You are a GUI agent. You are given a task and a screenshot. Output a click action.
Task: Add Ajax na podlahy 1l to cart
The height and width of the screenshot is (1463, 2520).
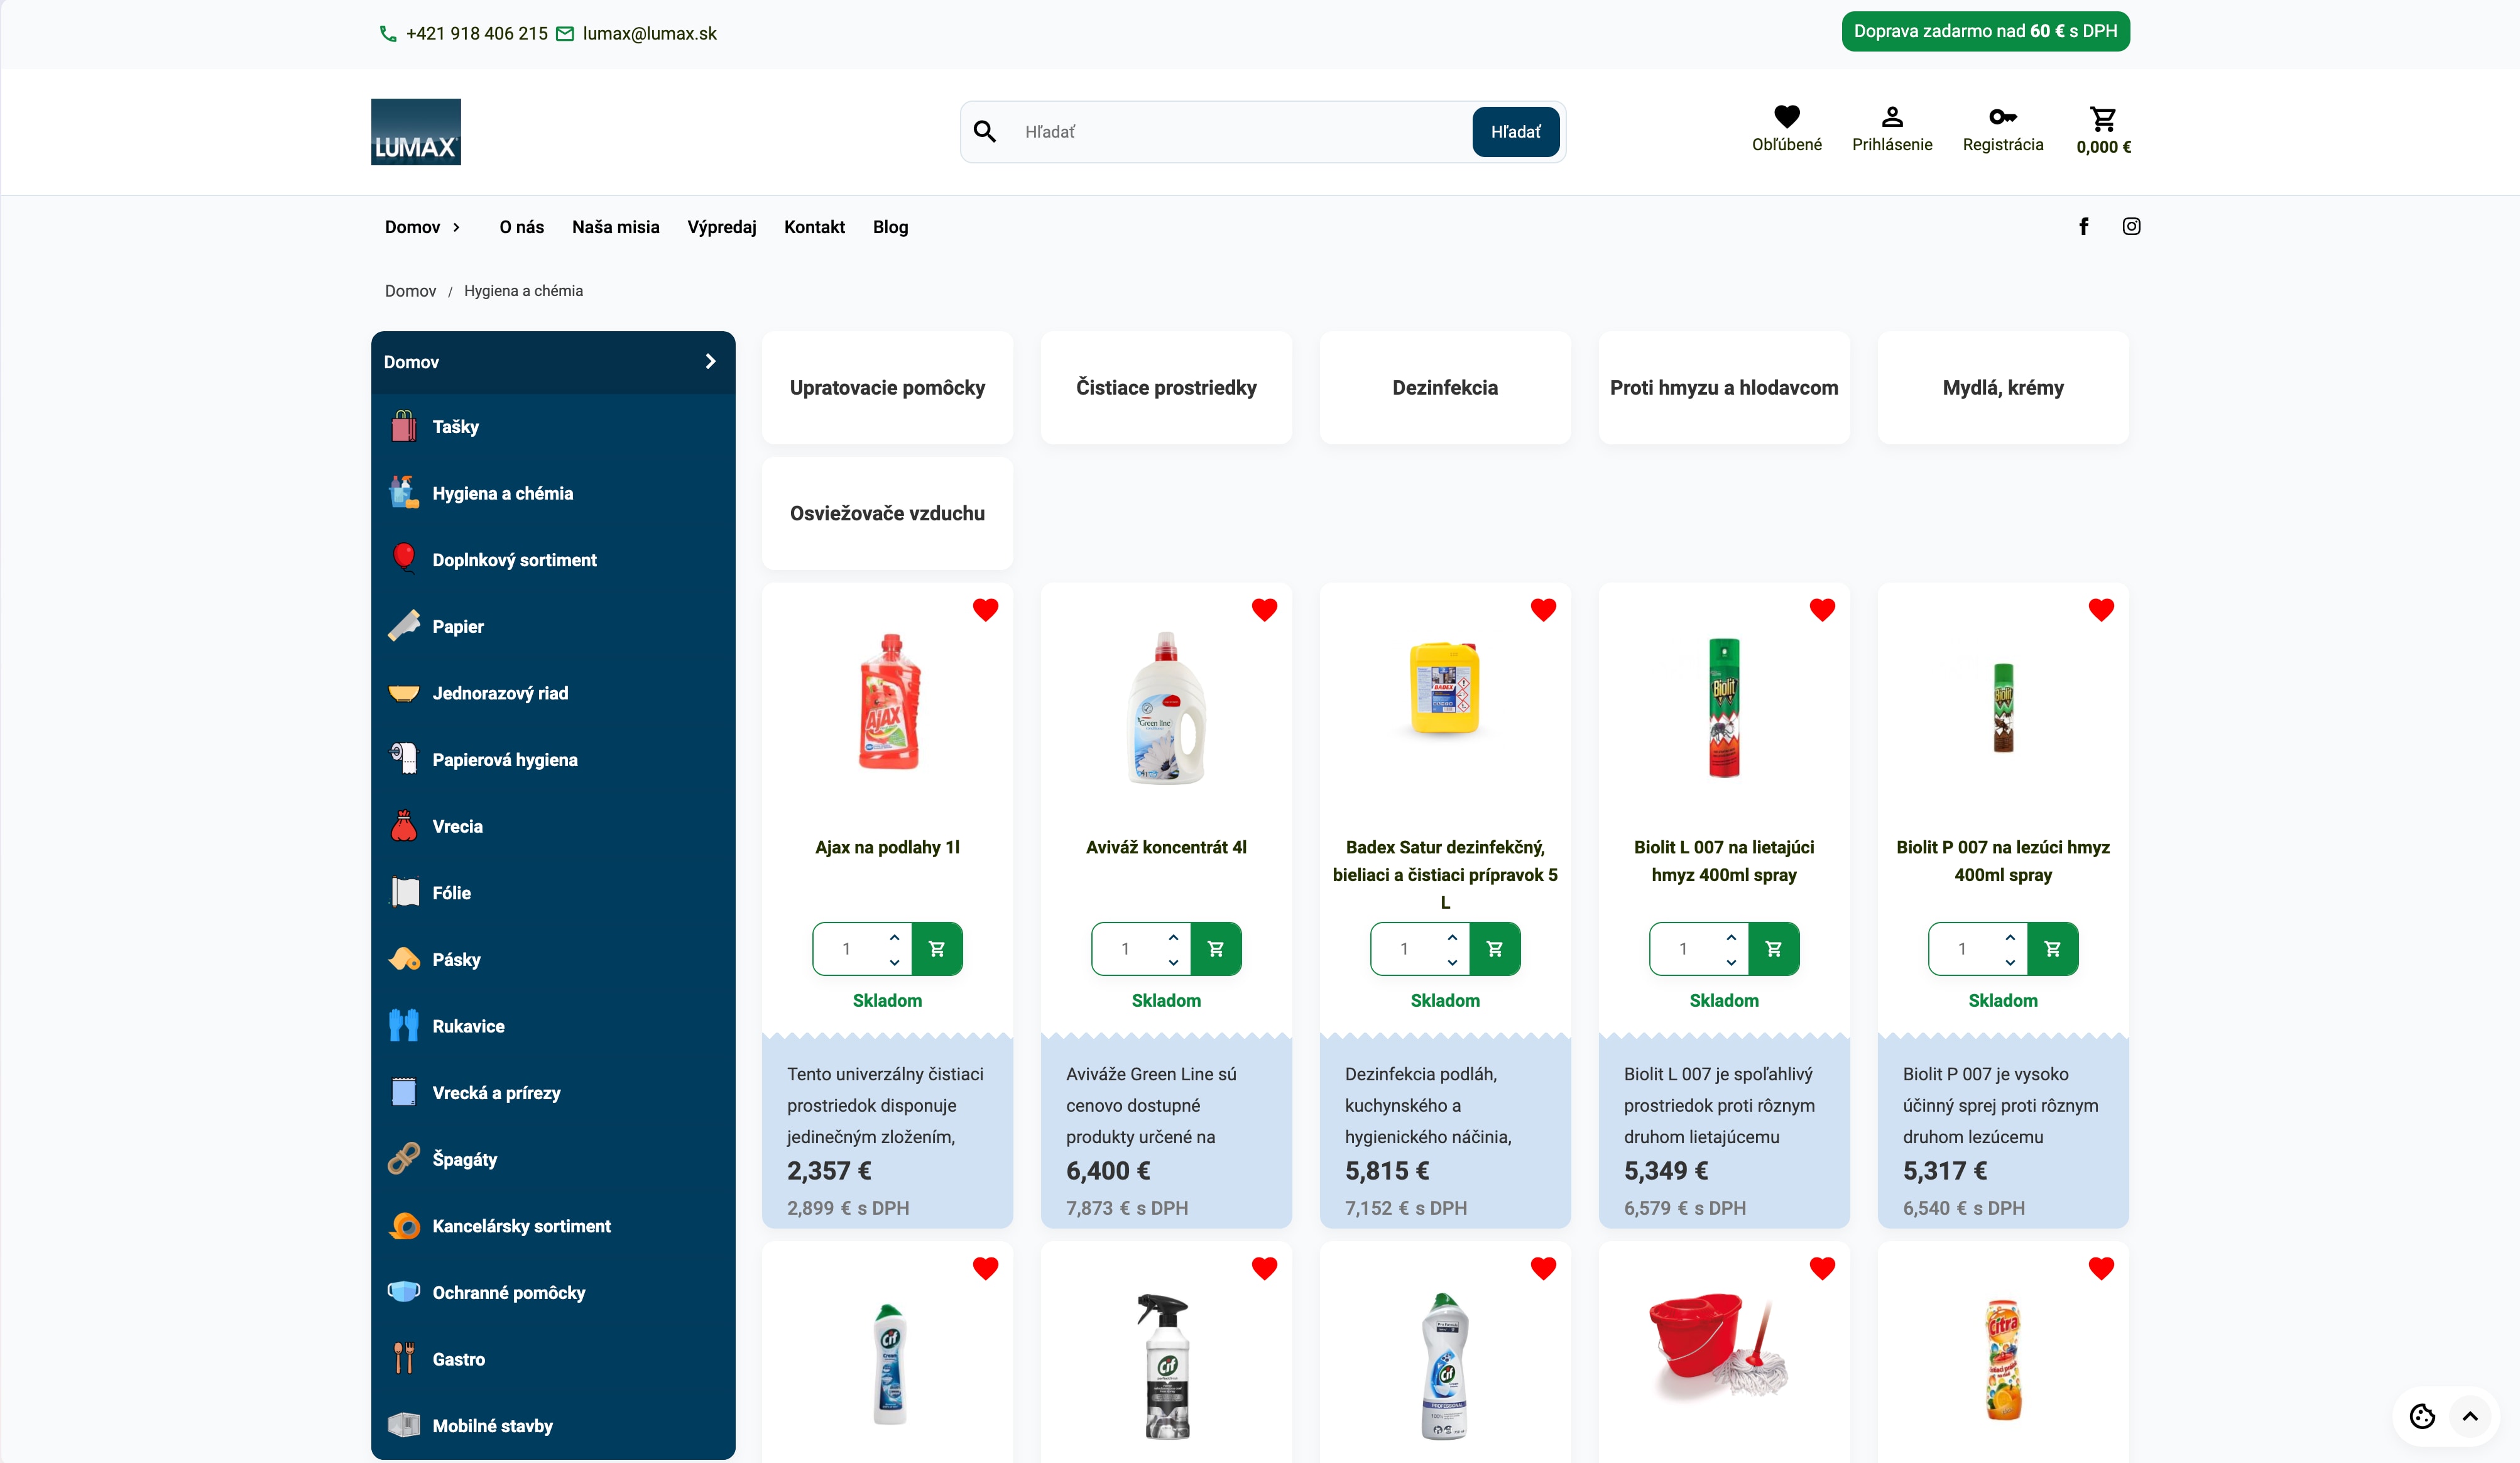937,949
